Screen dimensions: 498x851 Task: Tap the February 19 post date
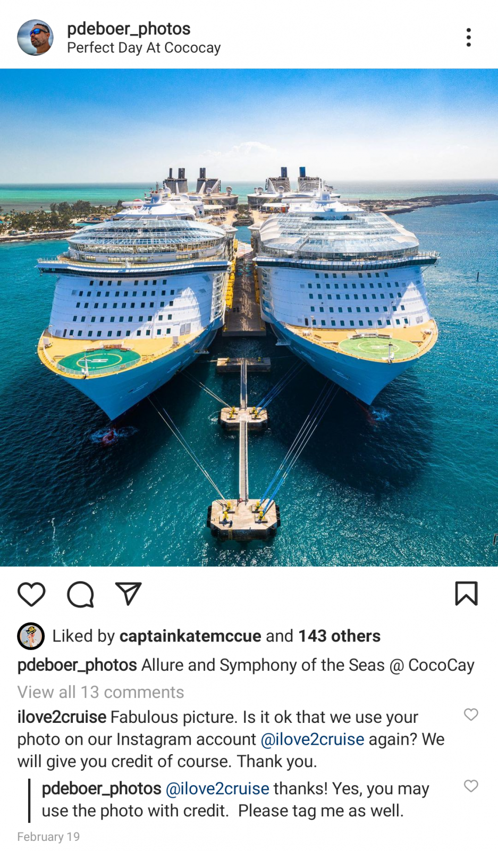(48, 837)
